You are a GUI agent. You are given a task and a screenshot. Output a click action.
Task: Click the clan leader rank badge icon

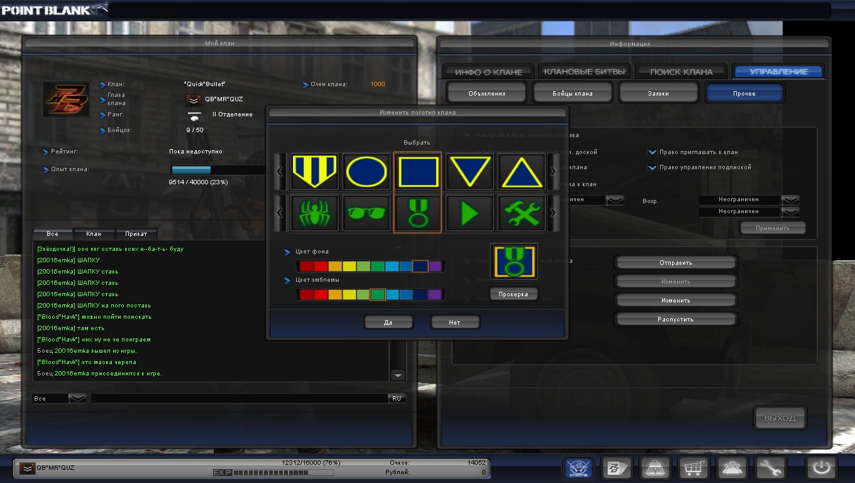[194, 99]
